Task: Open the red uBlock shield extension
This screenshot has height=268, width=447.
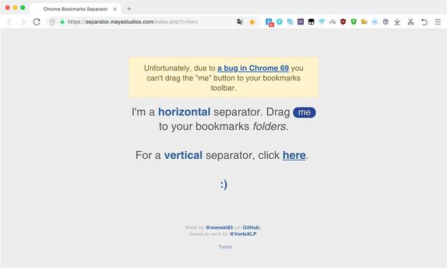Action: point(343,22)
